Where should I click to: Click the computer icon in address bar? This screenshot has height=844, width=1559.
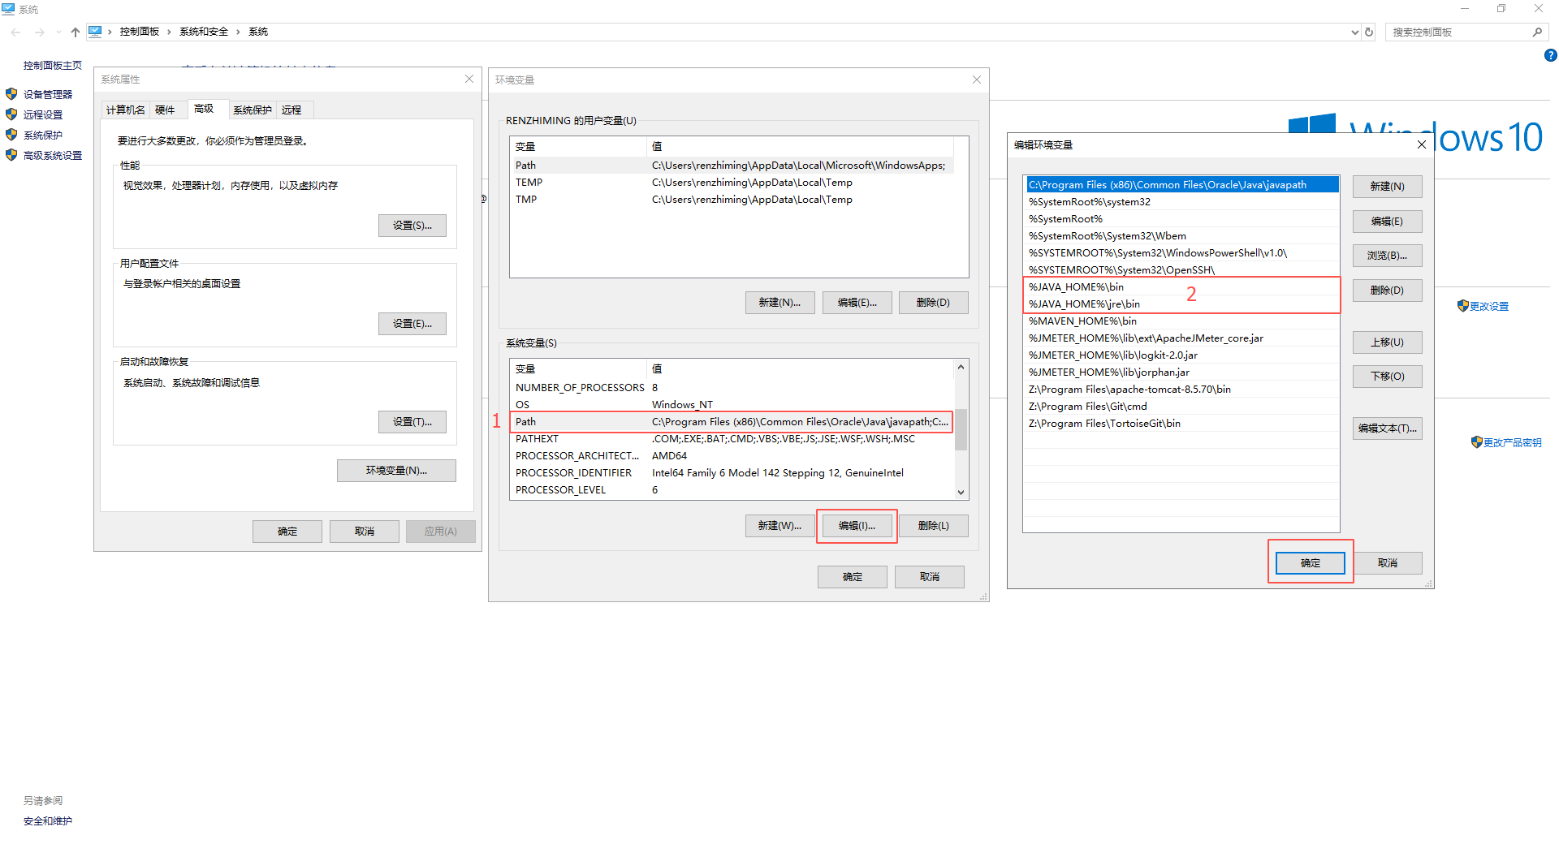pyautogui.click(x=95, y=32)
